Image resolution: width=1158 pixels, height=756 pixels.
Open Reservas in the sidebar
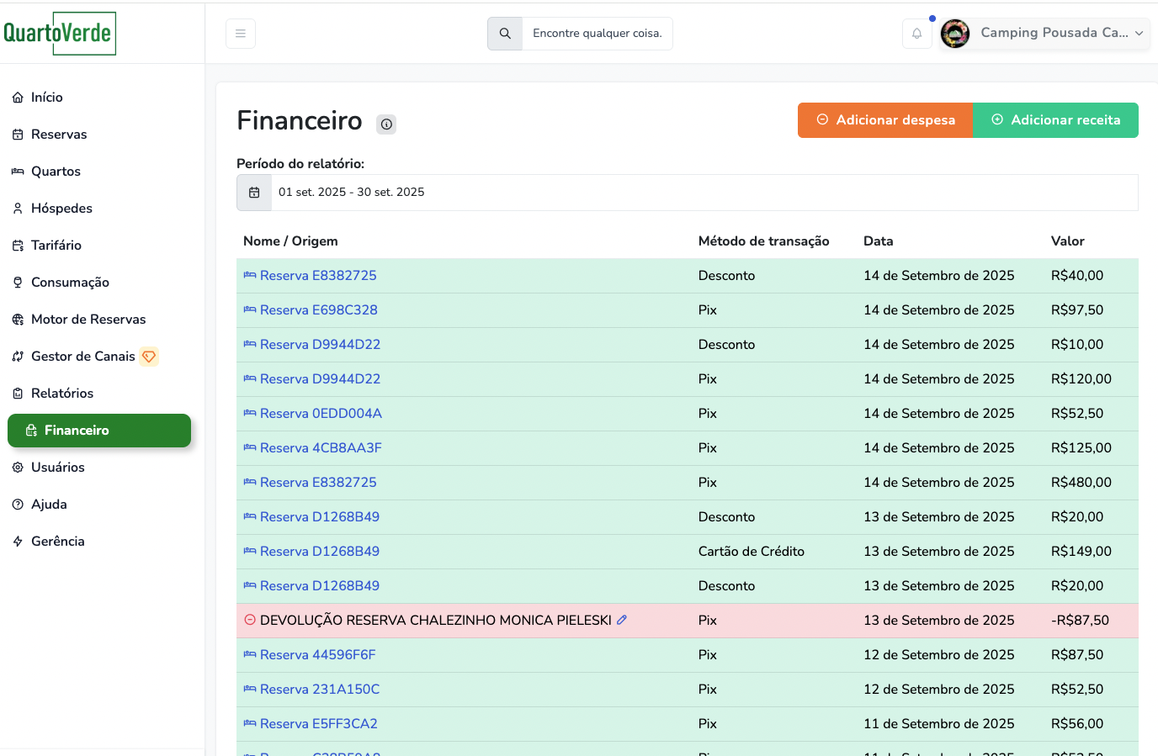[x=59, y=135]
